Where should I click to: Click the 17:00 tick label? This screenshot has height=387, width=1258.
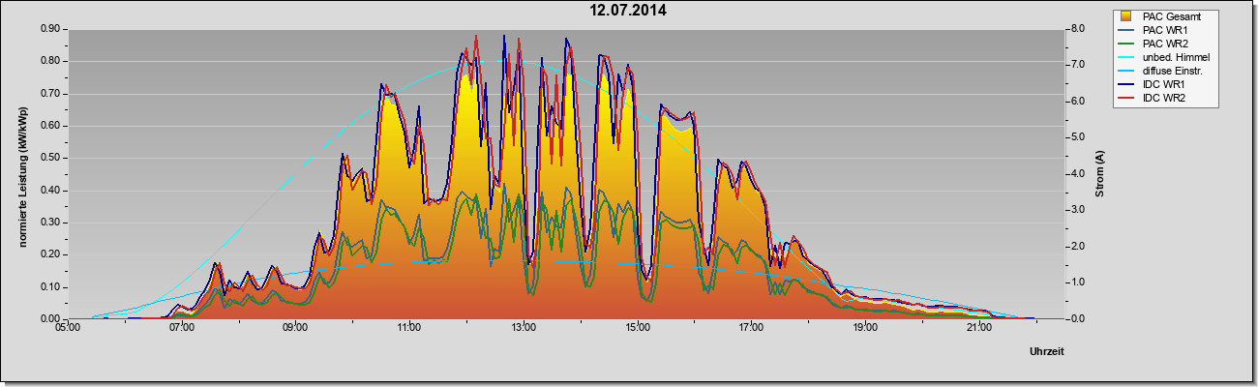(x=751, y=330)
